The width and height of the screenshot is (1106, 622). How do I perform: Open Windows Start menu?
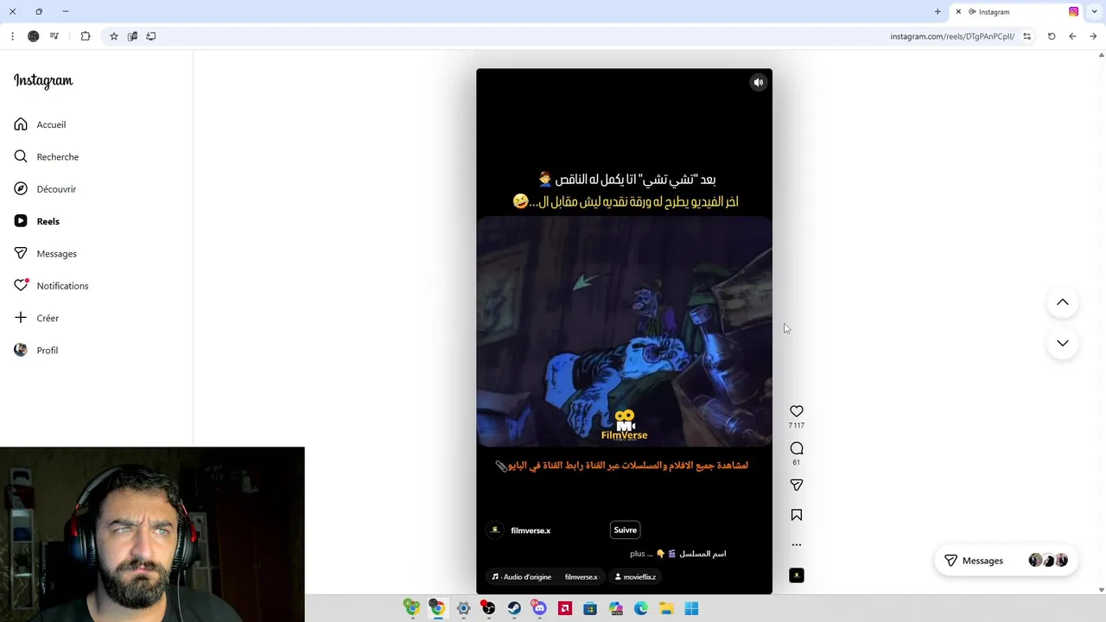(x=692, y=608)
